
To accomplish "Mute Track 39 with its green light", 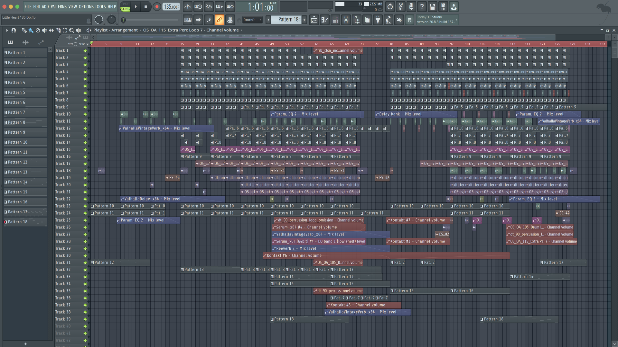I will pyautogui.click(x=85, y=319).
